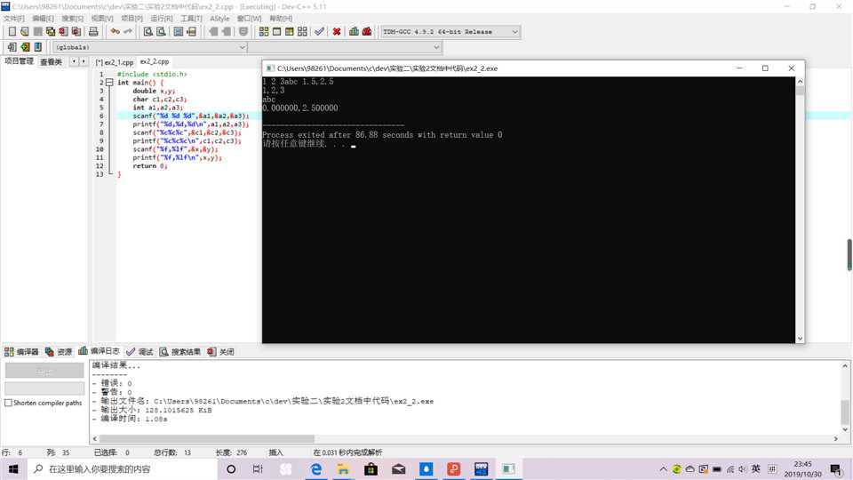Click the Compile four-squares icon

click(x=264, y=32)
